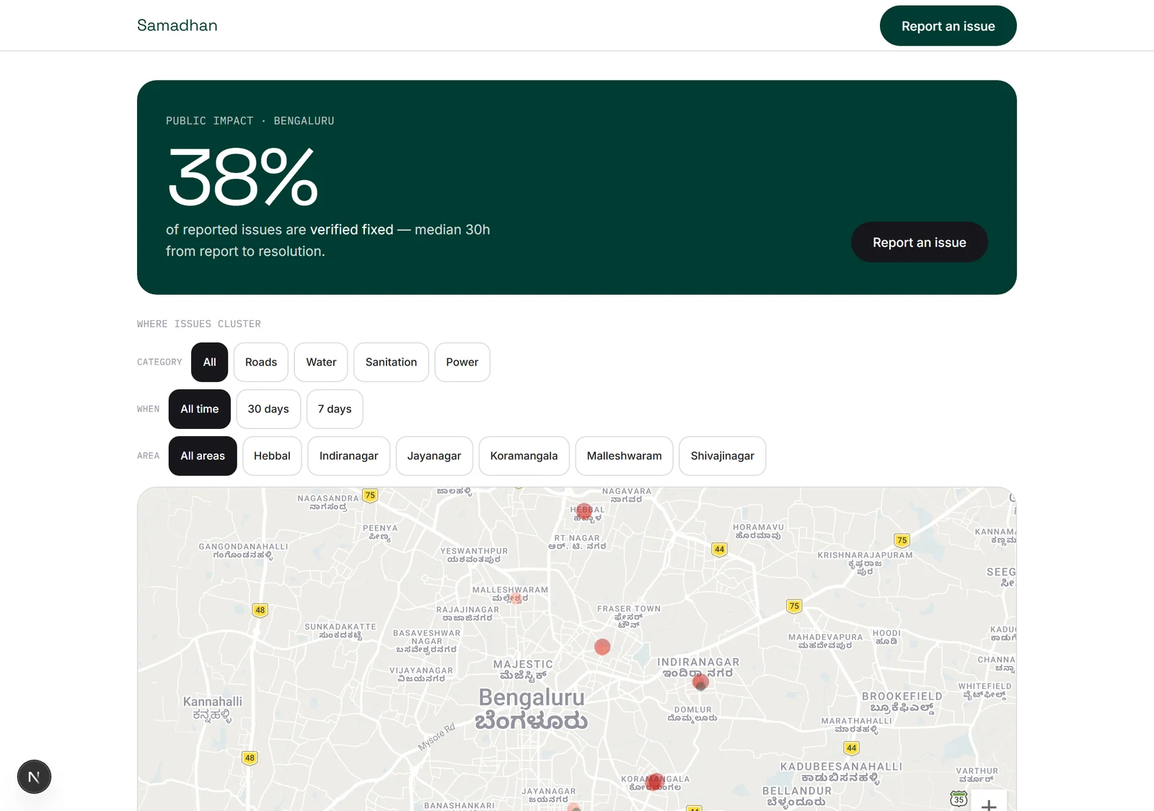1154x811 pixels.
Task: Filter issues by Water category
Action: click(321, 362)
